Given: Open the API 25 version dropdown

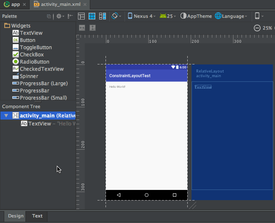Looking at the screenshot, I should [x=169, y=16].
